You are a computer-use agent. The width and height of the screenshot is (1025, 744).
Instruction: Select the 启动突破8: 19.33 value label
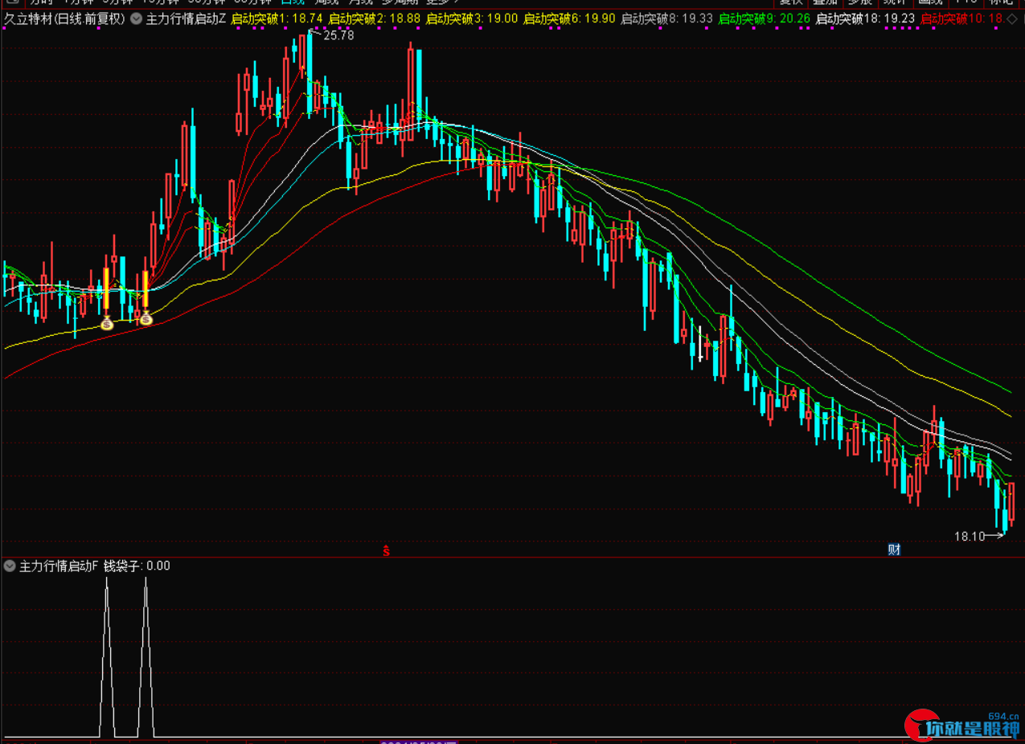667,19
